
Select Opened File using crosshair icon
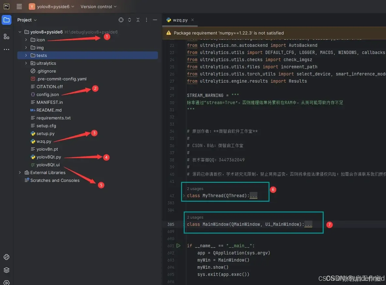click(x=121, y=20)
